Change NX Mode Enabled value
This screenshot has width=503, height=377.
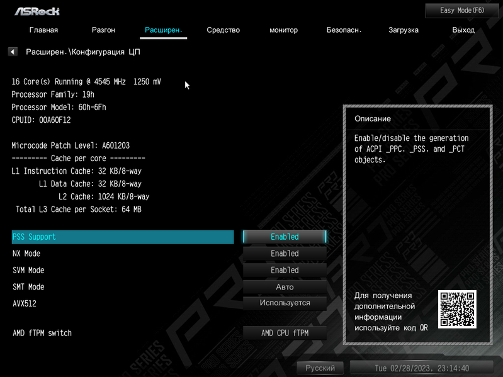point(285,253)
